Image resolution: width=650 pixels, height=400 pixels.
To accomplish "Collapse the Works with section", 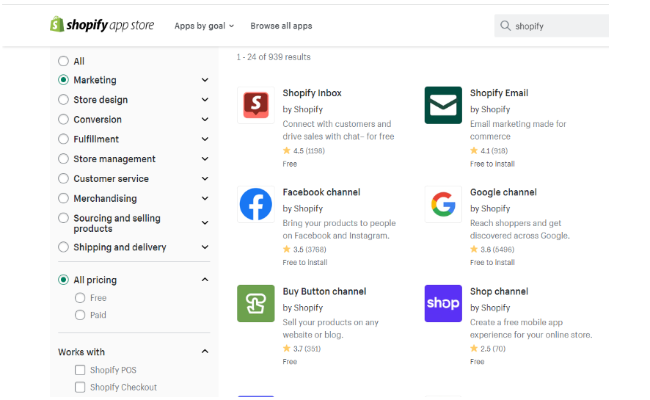I will point(205,352).
